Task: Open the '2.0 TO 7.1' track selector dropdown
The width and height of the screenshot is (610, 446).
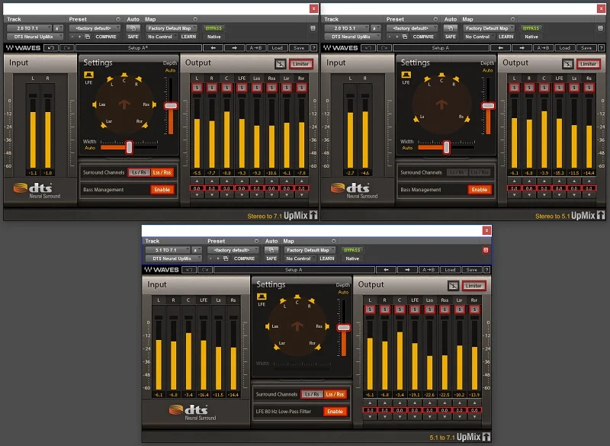Action: point(29,28)
